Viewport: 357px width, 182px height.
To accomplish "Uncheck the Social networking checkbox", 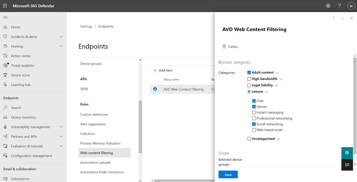I will click(x=254, y=124).
